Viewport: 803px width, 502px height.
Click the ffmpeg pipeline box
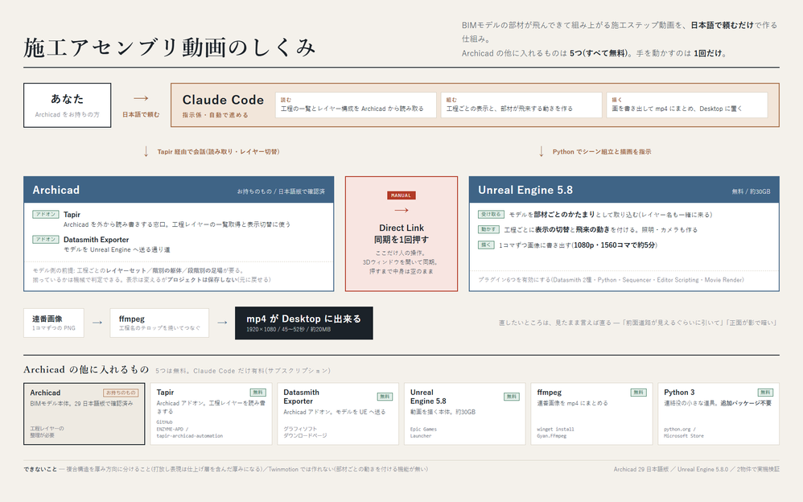[159, 323]
